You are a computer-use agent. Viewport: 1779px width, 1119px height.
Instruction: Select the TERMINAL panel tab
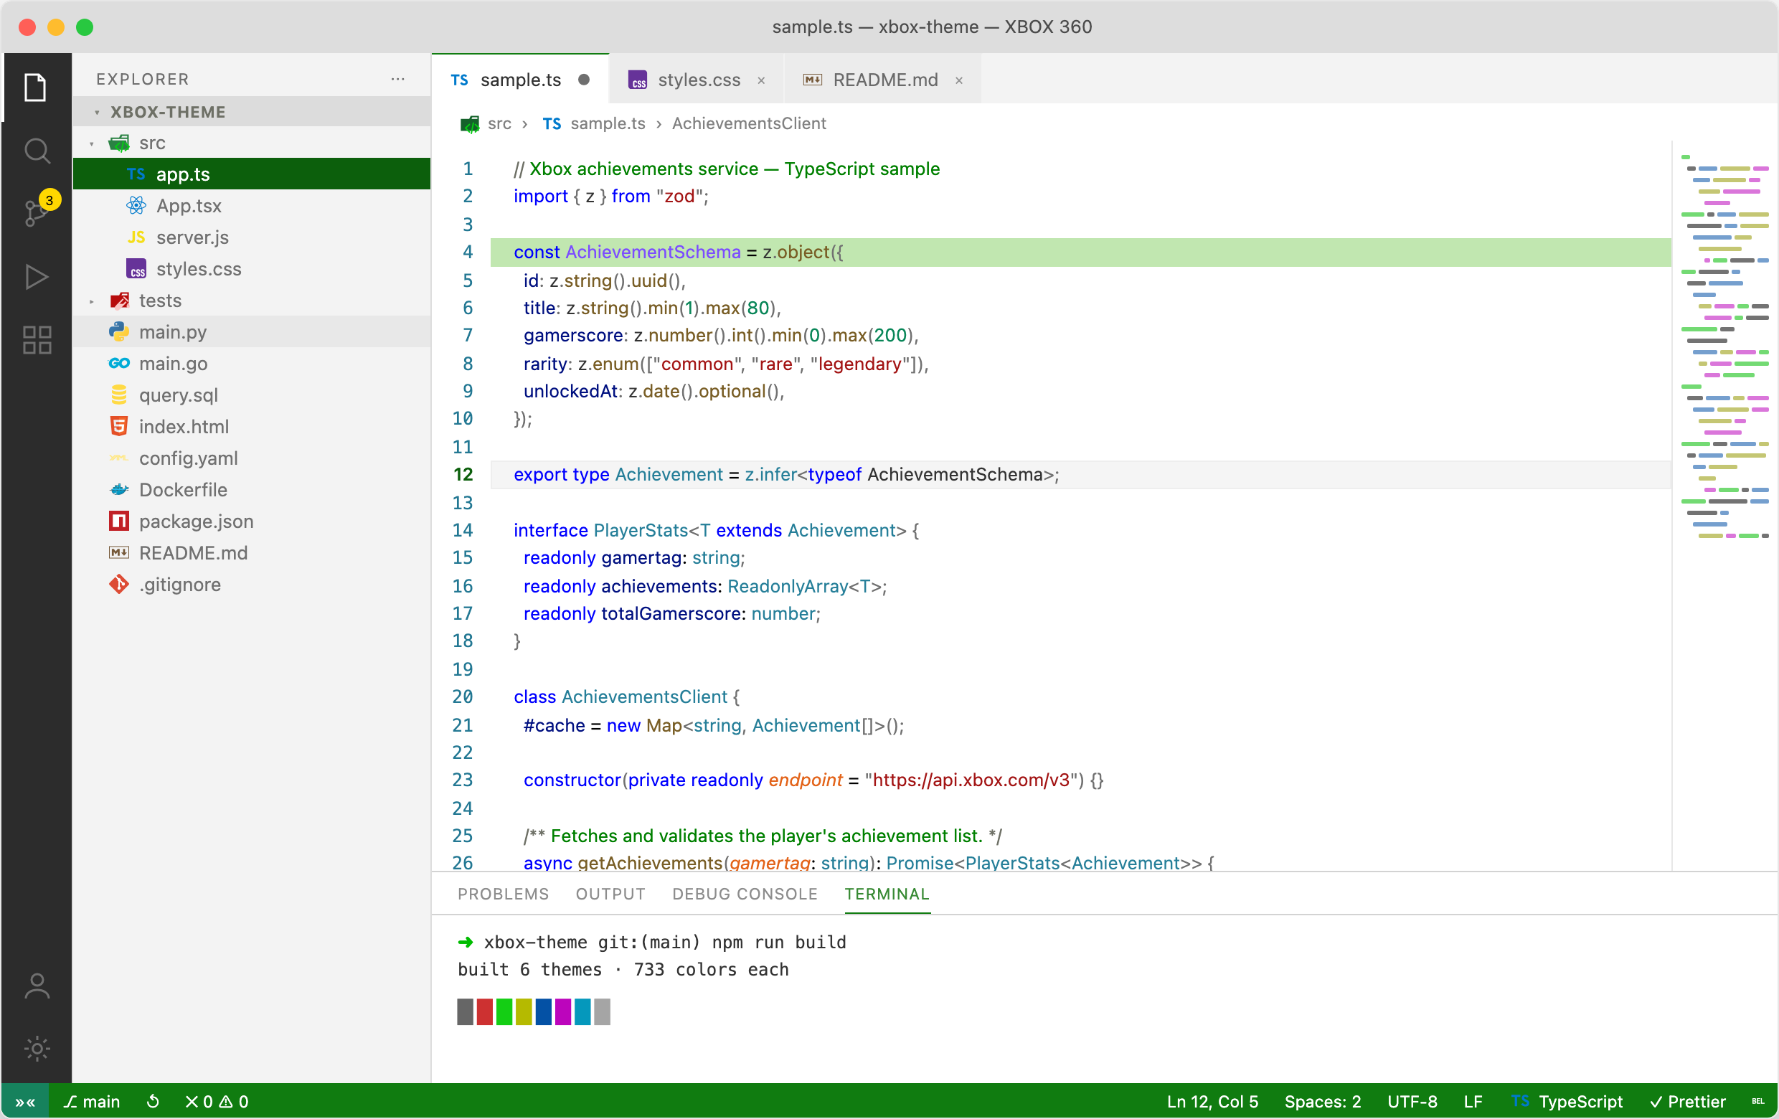click(887, 894)
